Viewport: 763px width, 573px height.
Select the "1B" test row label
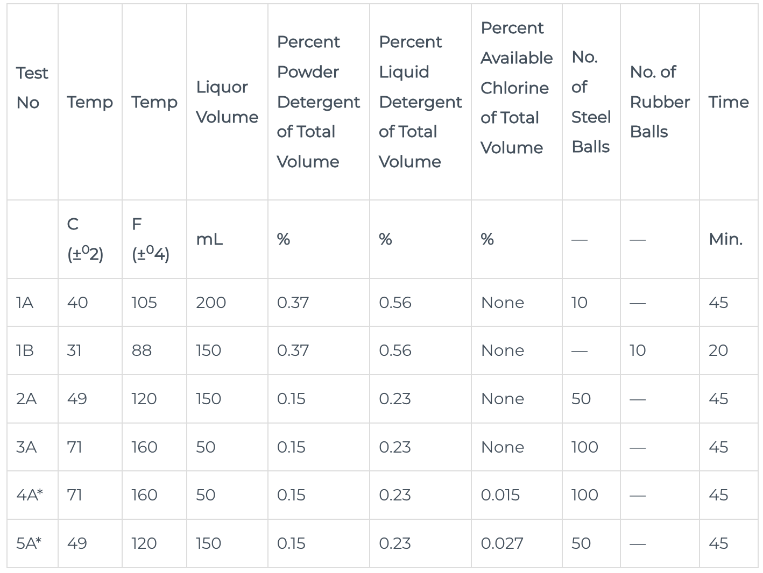(x=25, y=350)
